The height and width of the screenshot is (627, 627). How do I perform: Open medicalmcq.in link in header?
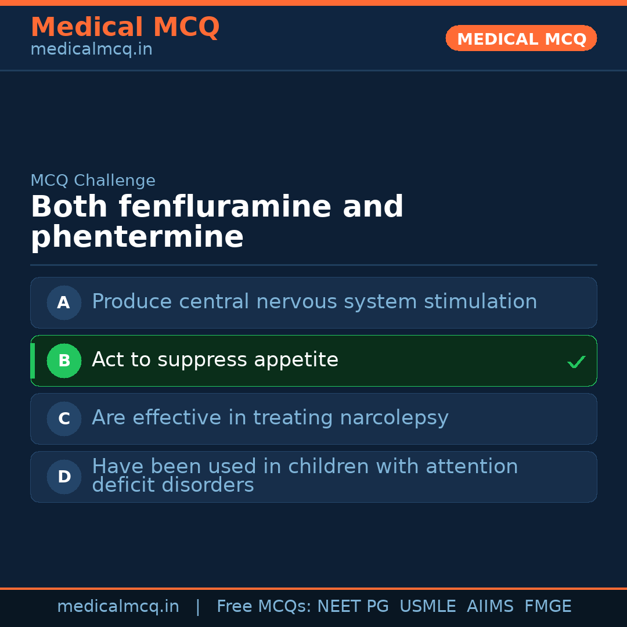point(91,50)
